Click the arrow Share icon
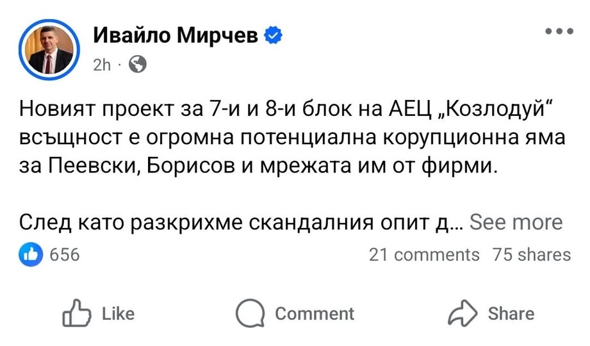Screen dimensions: 590x346 (463, 313)
